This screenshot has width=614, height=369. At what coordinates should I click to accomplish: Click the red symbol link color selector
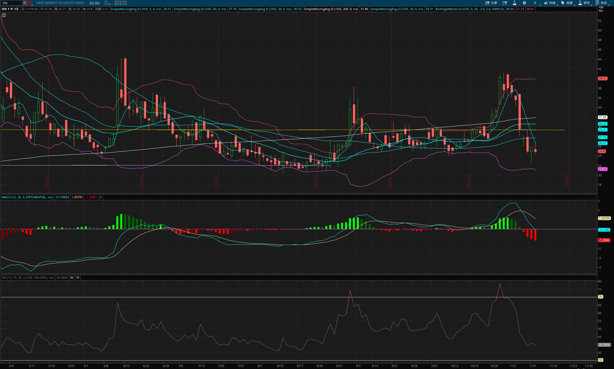click(30, 3)
